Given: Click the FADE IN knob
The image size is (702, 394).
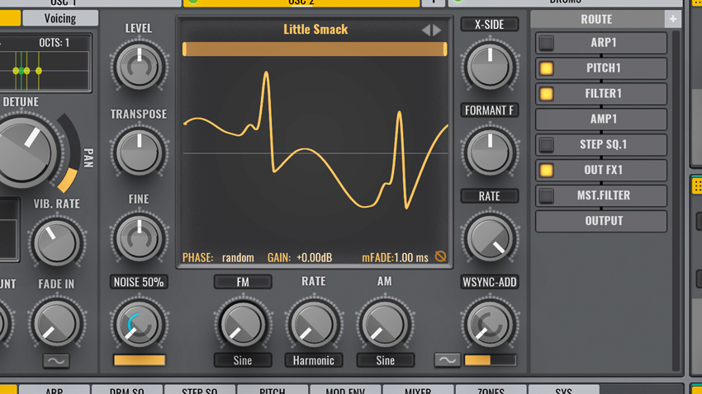Looking at the screenshot, I should 57,323.
